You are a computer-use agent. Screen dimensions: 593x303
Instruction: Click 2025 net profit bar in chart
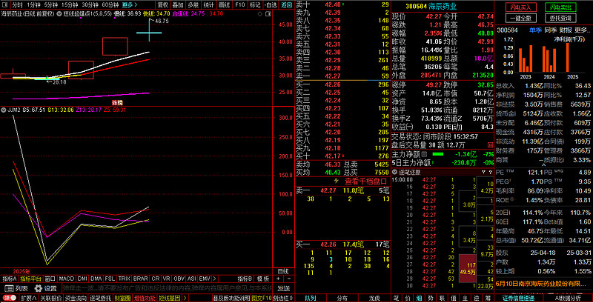(567, 58)
